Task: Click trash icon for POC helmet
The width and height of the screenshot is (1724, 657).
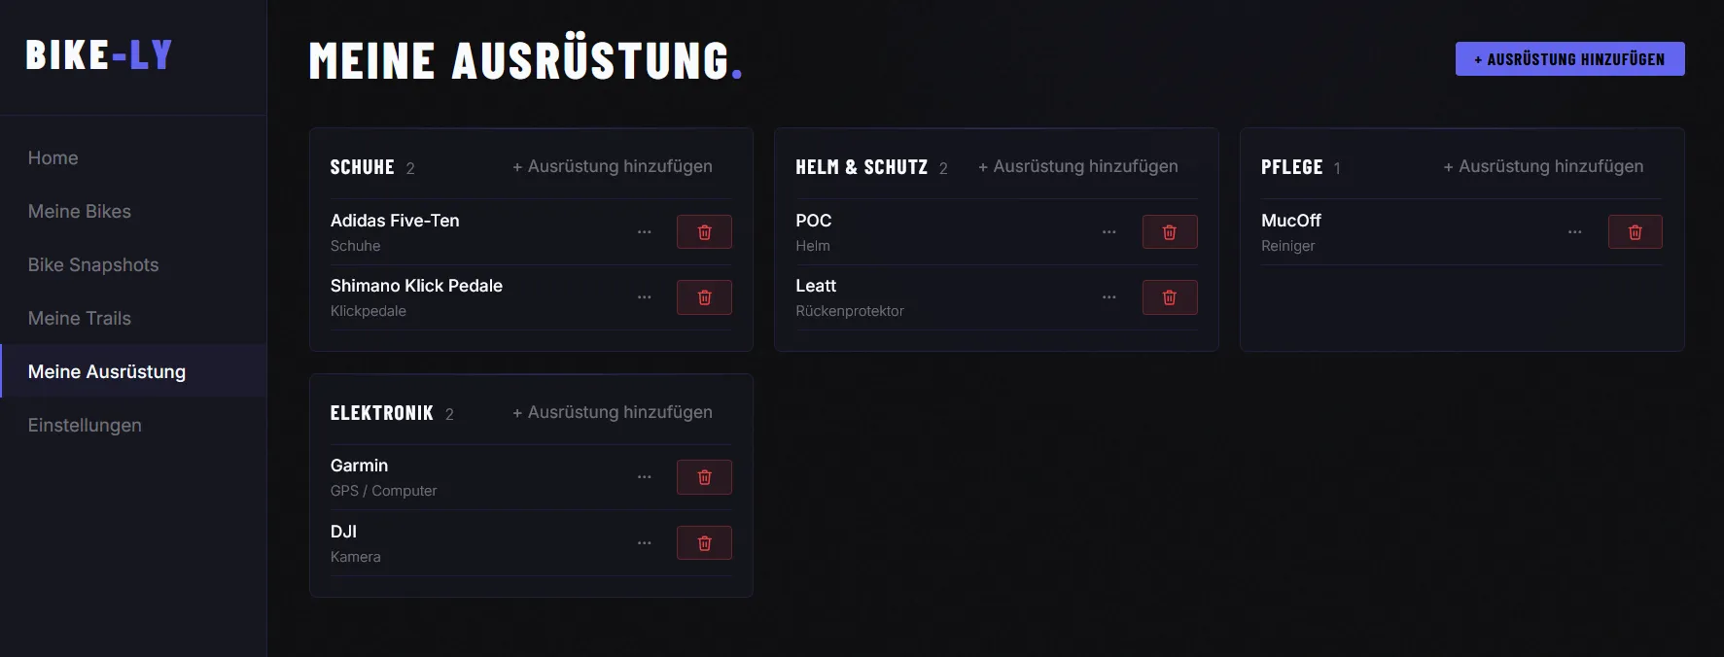Action: pyautogui.click(x=1169, y=232)
